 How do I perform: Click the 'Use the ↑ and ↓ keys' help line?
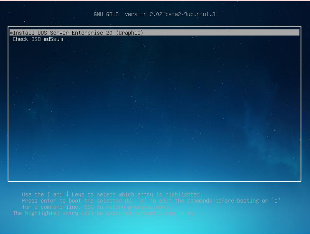112,194
